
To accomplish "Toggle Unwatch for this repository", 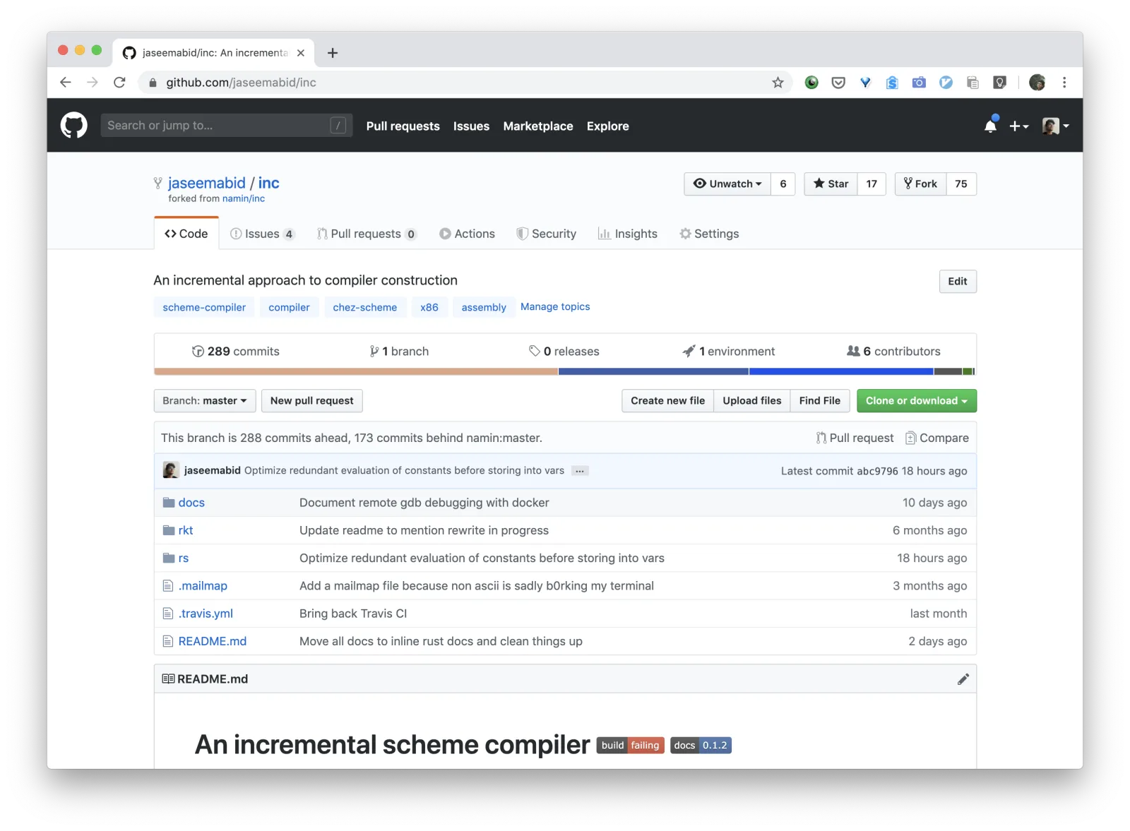I will click(727, 184).
